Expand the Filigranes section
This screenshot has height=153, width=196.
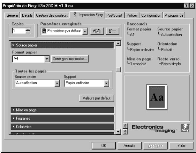click(x=63, y=118)
